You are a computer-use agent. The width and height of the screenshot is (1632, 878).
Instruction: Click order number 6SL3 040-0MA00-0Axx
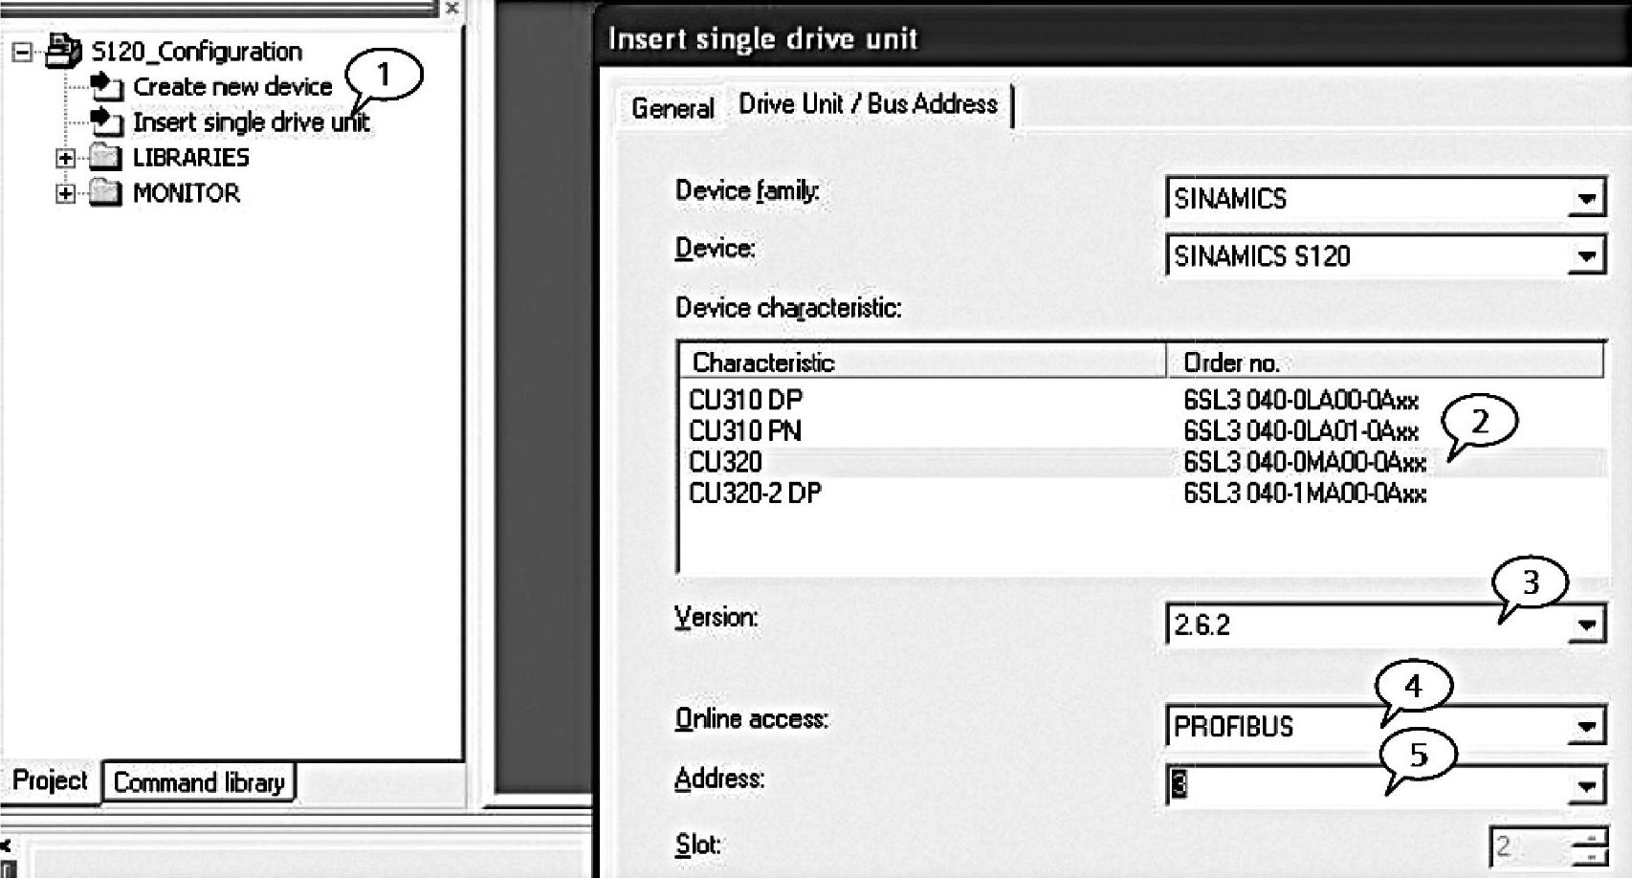[x=1305, y=463]
